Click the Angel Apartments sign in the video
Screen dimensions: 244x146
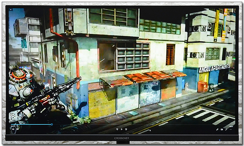pos(214,68)
